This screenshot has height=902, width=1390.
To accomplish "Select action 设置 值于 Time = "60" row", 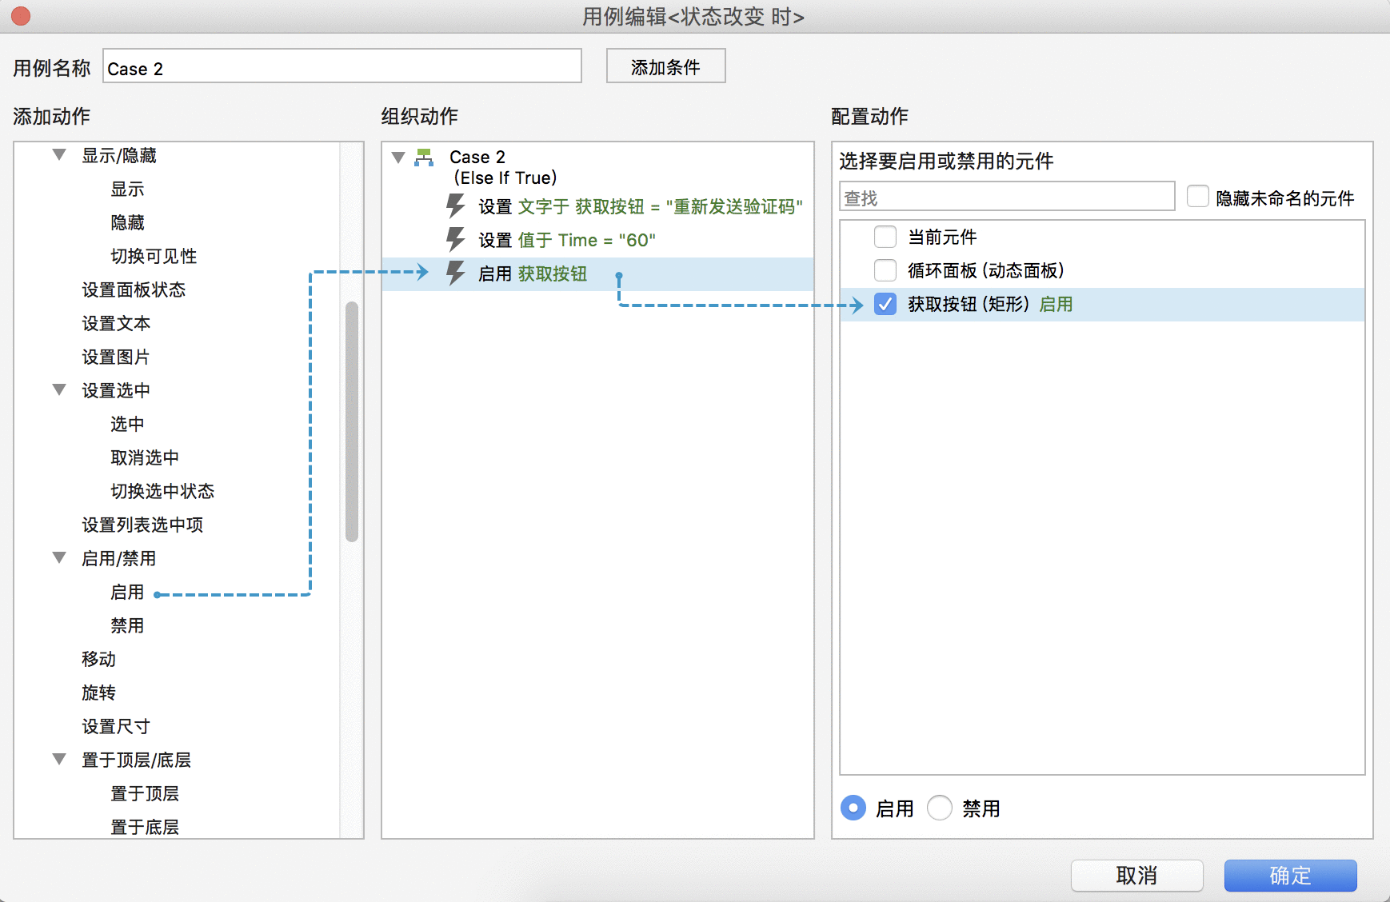I will [597, 240].
